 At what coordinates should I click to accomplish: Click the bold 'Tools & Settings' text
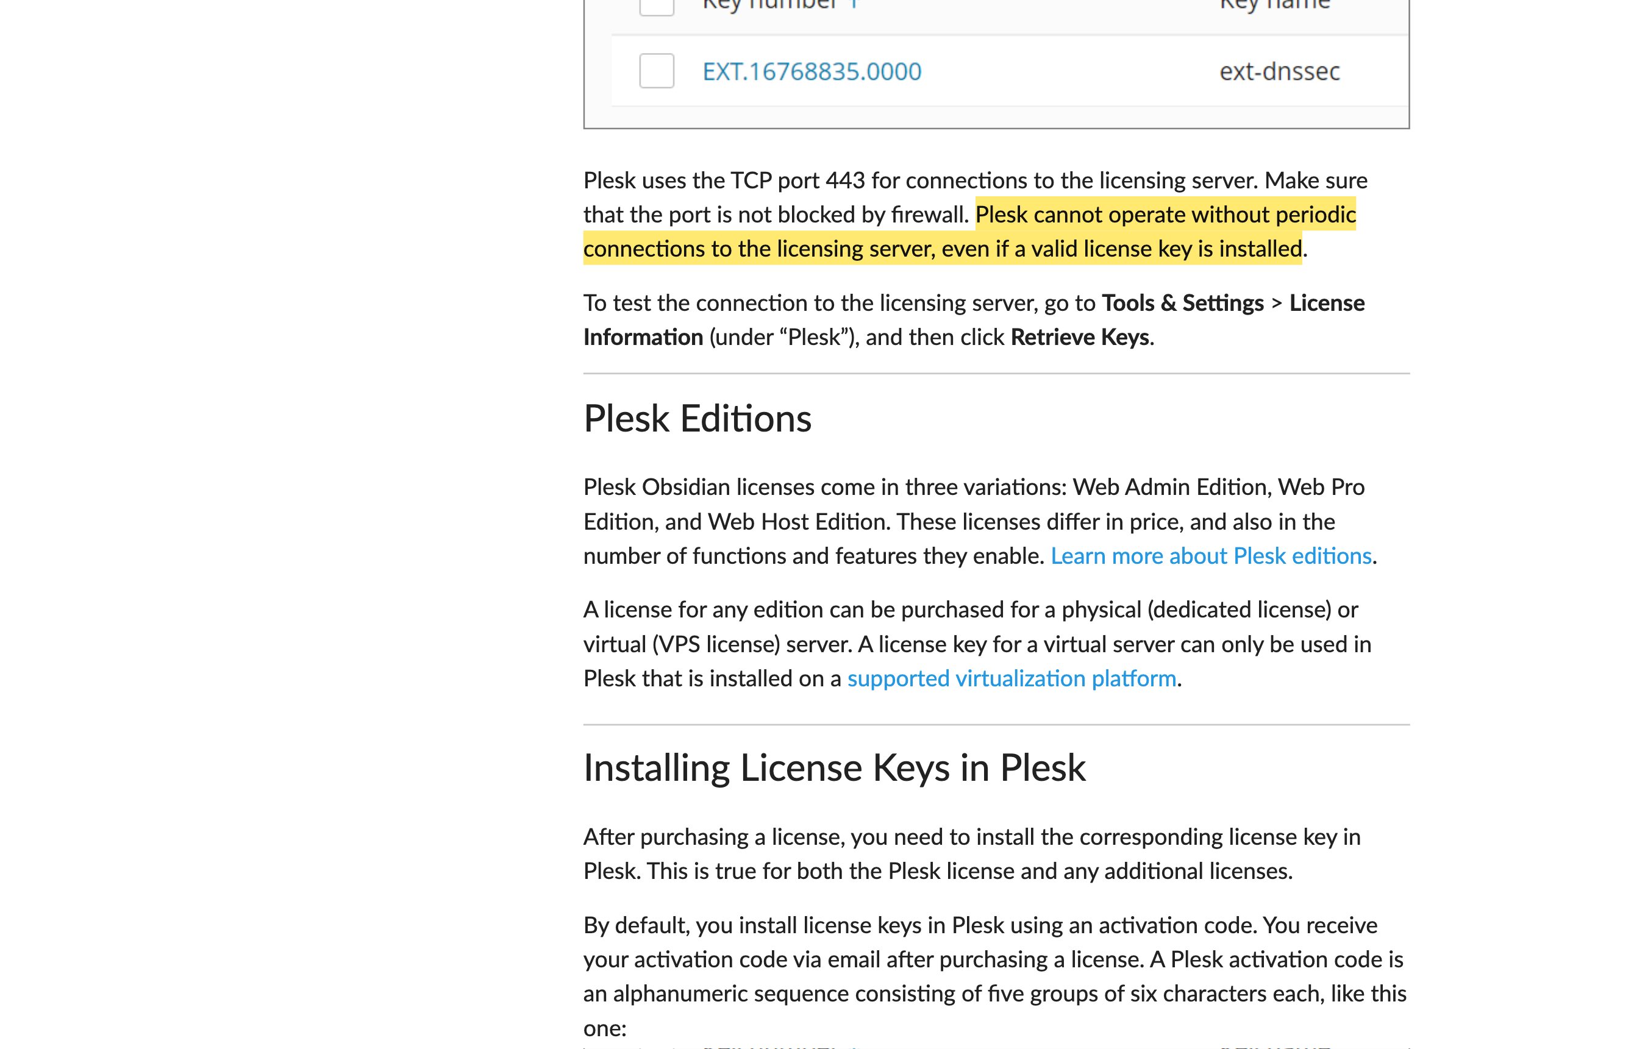[x=1182, y=303]
